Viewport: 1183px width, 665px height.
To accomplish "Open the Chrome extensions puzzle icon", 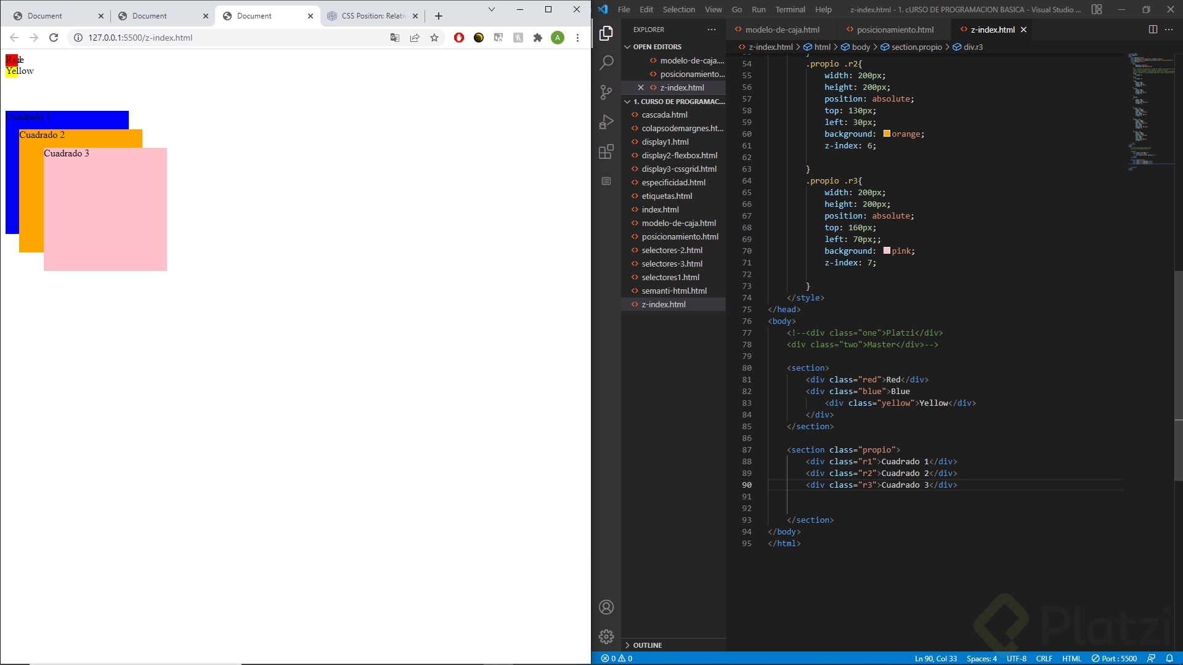I will (538, 38).
